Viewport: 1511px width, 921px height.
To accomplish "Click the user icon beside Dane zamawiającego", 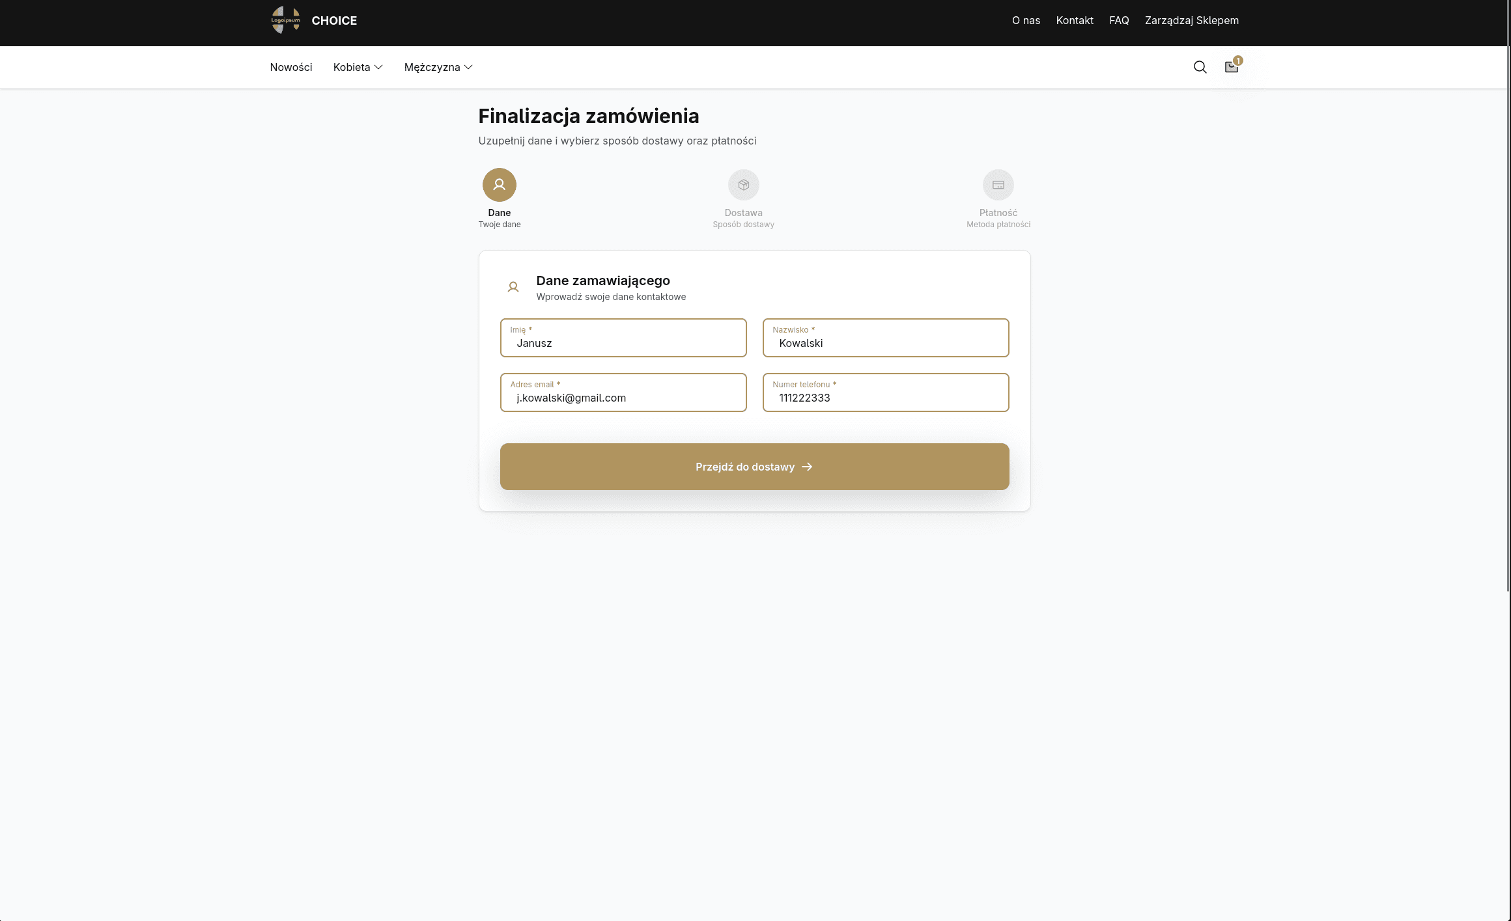I will (x=513, y=287).
